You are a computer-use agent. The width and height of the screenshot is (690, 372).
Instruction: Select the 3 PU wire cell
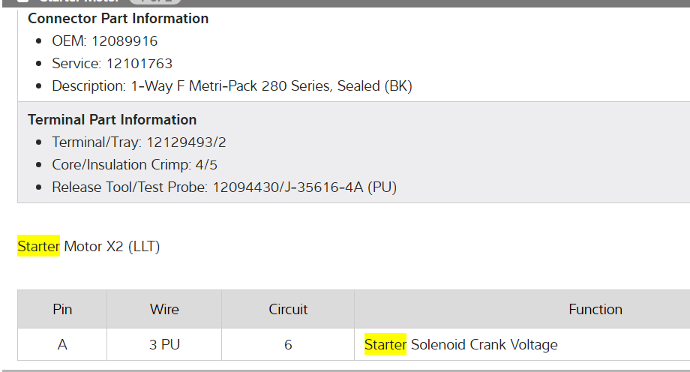pyautogui.click(x=164, y=345)
